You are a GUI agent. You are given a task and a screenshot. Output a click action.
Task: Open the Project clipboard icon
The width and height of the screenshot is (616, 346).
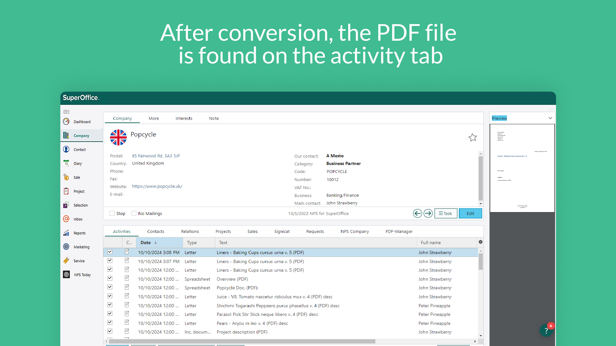pyautogui.click(x=66, y=191)
